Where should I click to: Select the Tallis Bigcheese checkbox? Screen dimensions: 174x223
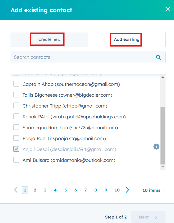[16, 95]
